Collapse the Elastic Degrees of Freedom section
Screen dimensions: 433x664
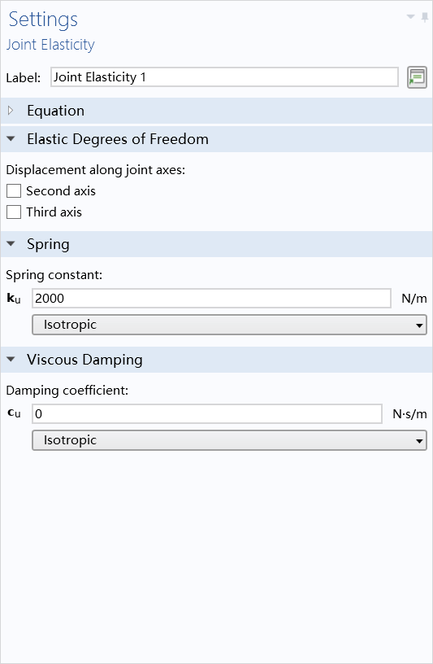[11, 138]
